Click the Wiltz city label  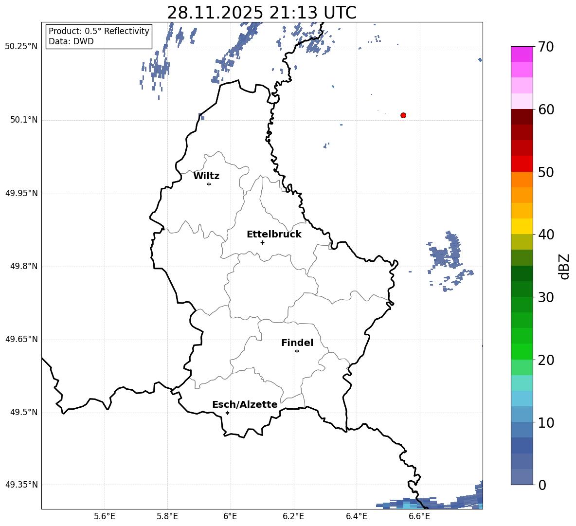click(x=206, y=176)
